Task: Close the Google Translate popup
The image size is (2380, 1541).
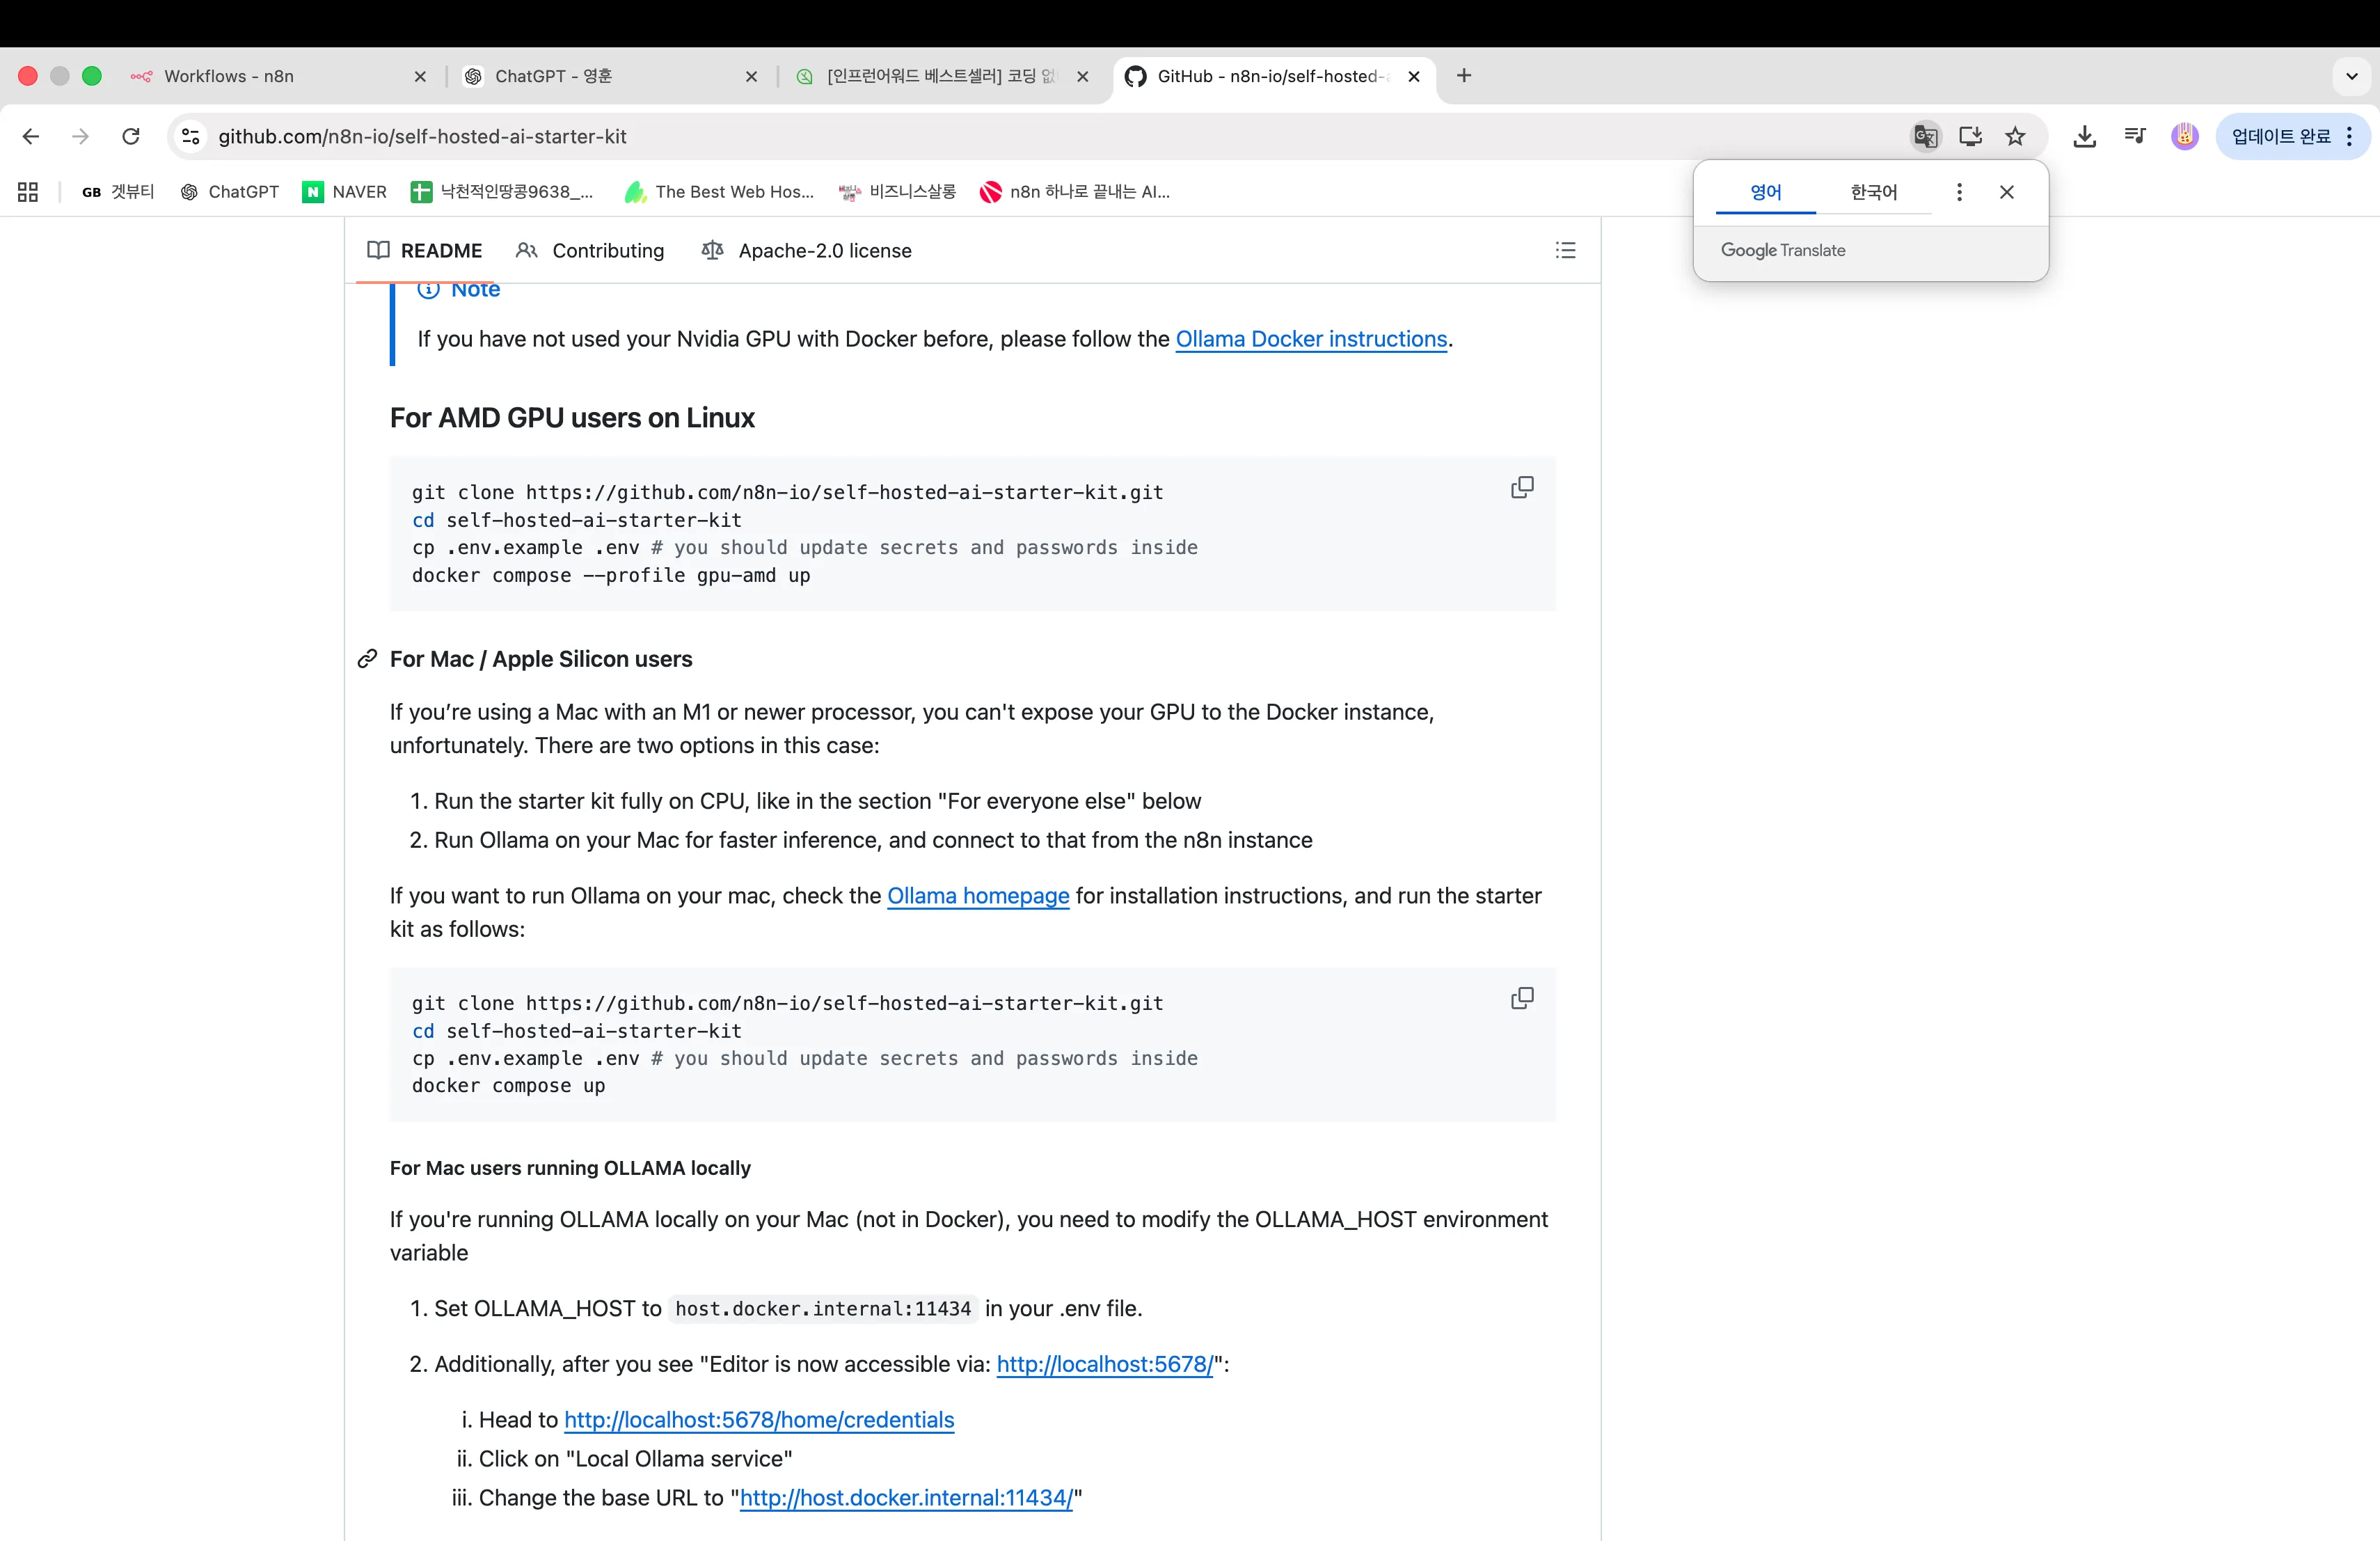Action: click(x=2006, y=192)
